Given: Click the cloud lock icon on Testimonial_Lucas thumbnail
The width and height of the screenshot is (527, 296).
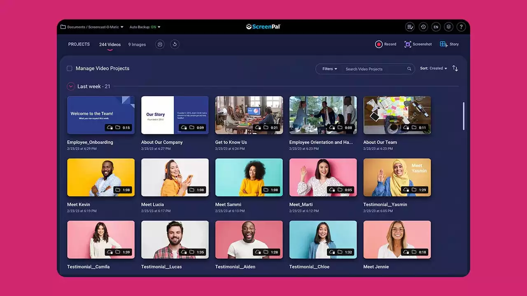Looking at the screenshot, I should click(x=184, y=252).
